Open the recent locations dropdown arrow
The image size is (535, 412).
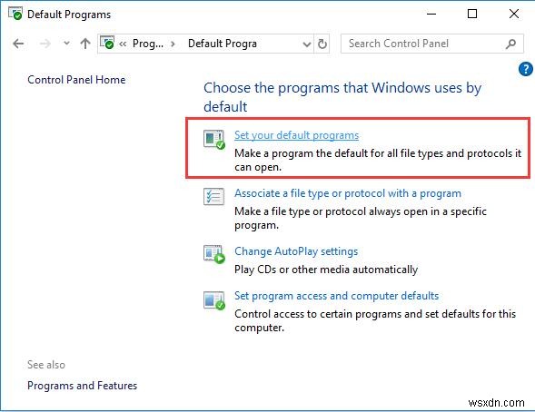66,44
